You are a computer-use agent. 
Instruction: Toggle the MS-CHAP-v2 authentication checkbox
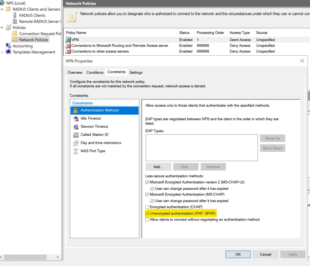point(147,182)
